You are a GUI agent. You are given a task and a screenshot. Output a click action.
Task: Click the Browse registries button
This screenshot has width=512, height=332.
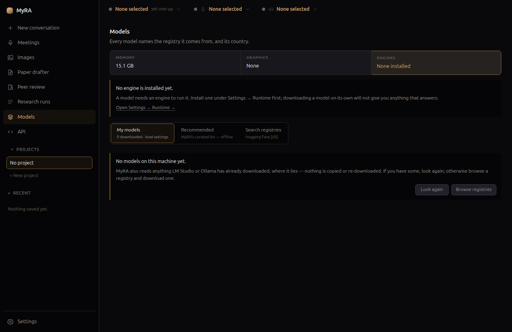click(474, 190)
